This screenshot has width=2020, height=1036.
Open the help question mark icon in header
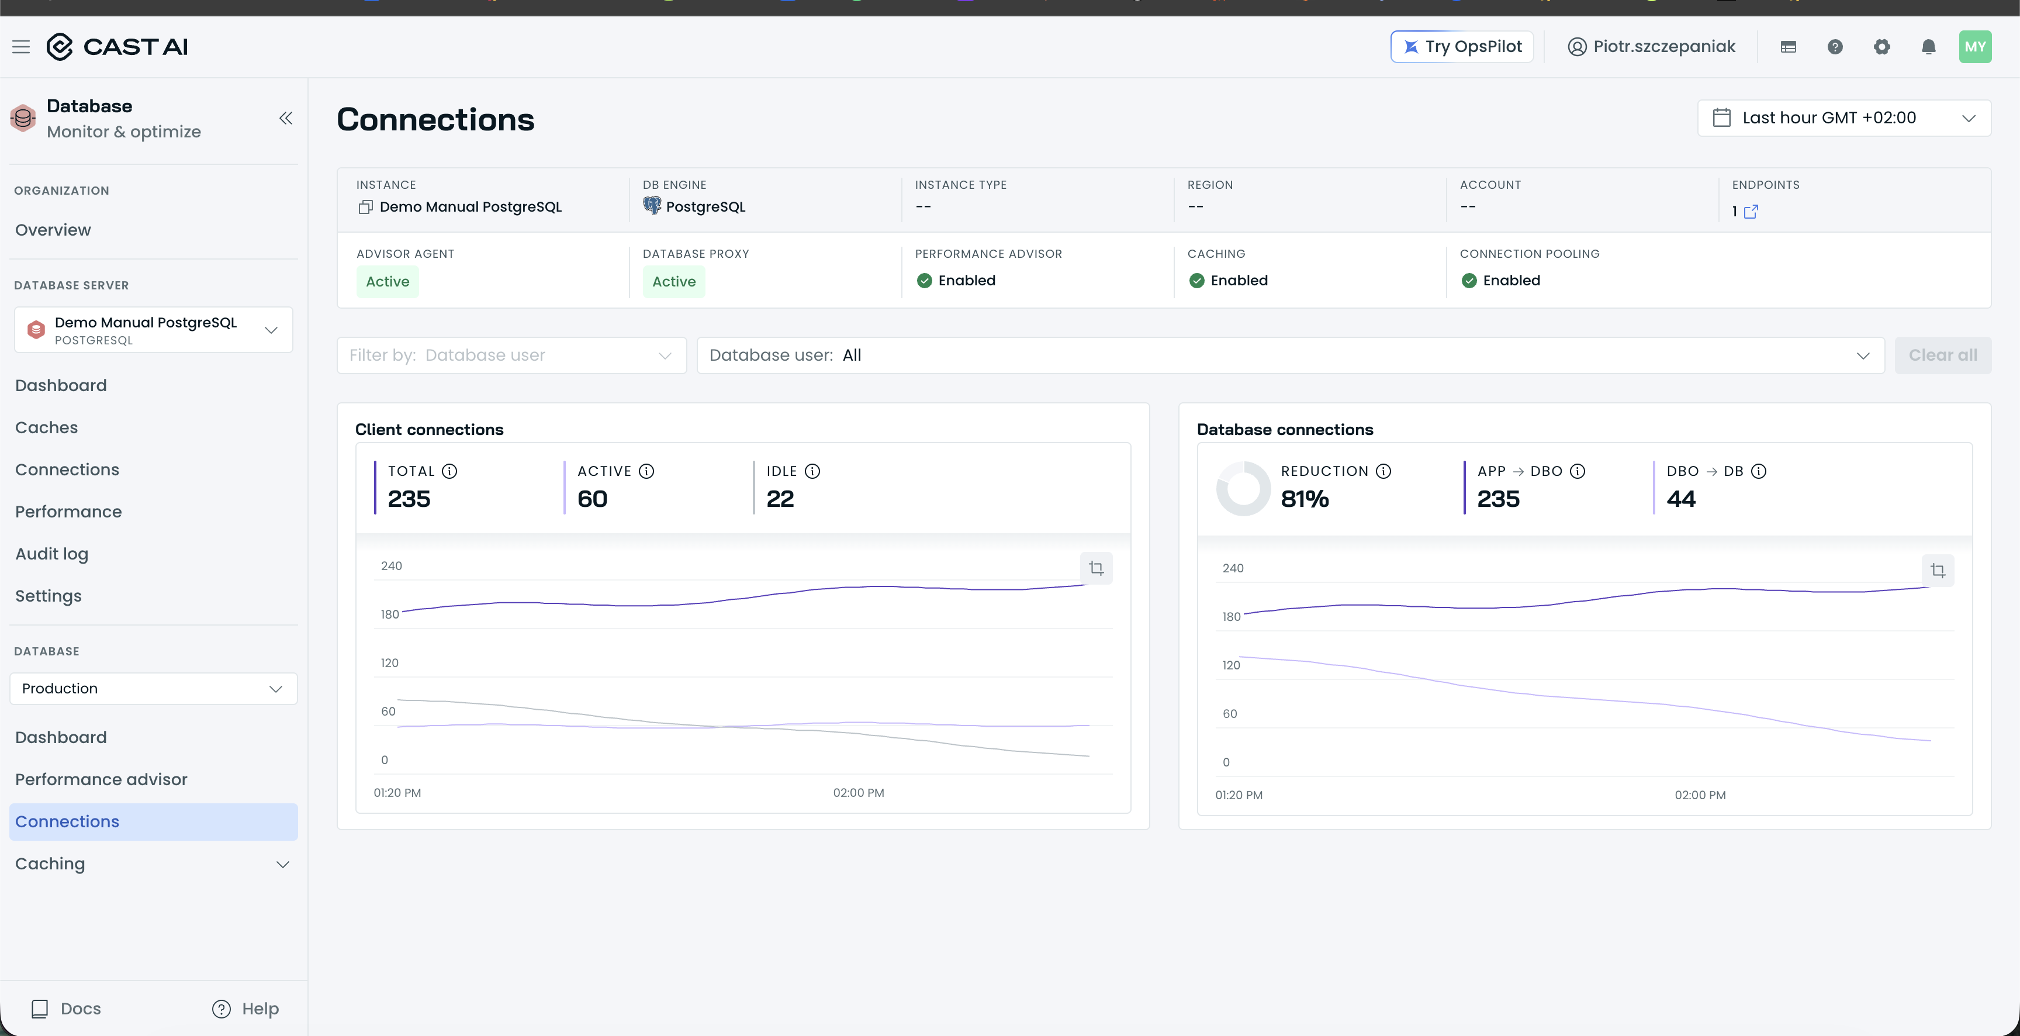1835,47
